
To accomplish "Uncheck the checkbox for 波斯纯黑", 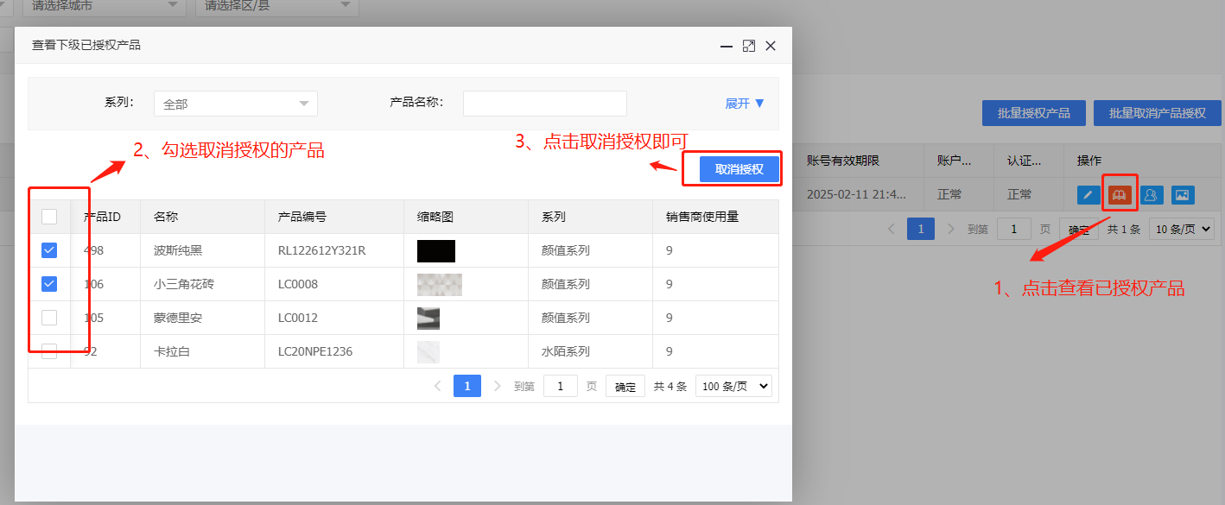I will point(49,250).
